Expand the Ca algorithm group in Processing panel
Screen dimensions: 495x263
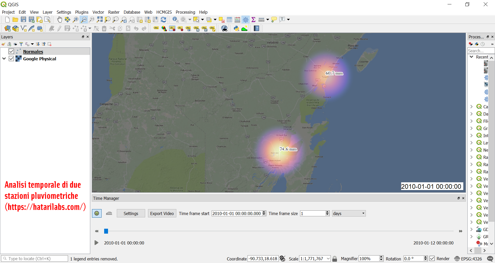(472, 106)
